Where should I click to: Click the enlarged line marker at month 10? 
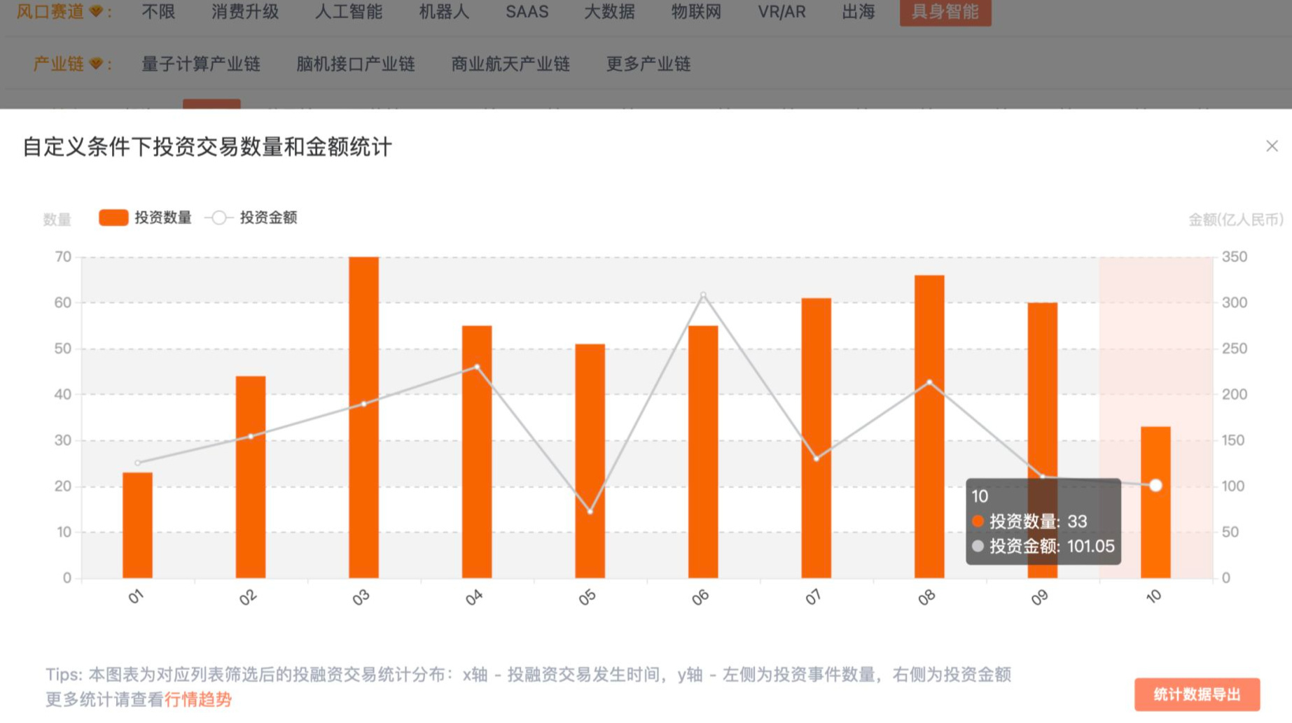[1155, 485]
